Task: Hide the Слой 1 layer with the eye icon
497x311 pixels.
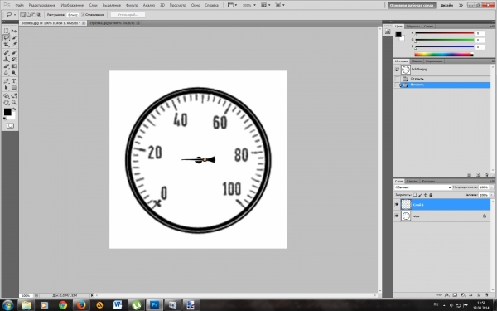Action: (x=397, y=204)
